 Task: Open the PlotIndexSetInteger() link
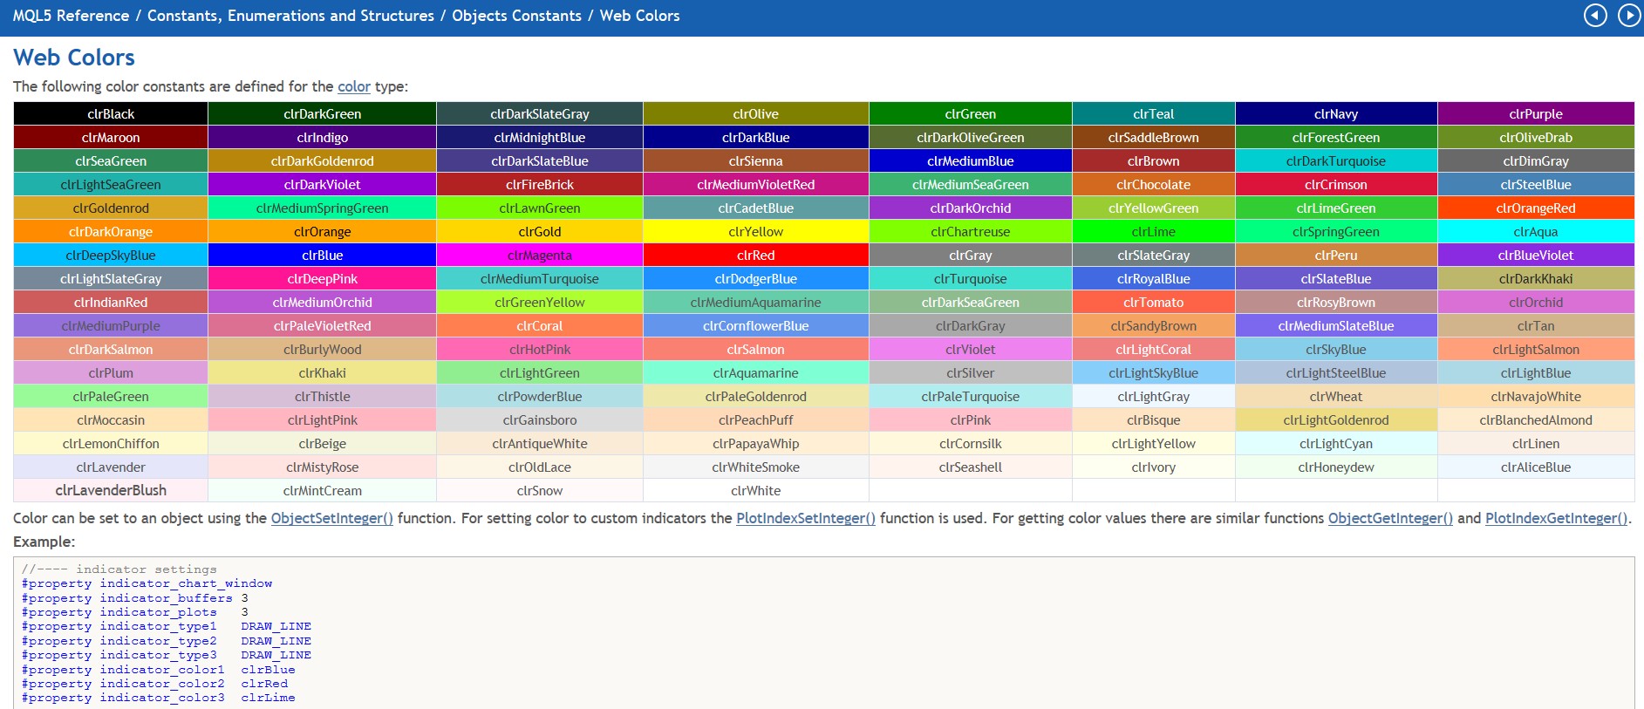coord(805,518)
